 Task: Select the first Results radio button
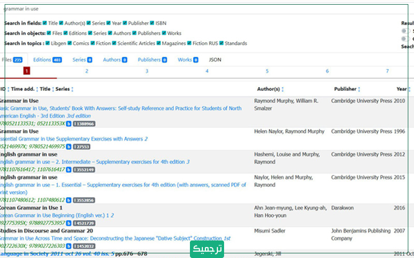(x=404, y=31)
